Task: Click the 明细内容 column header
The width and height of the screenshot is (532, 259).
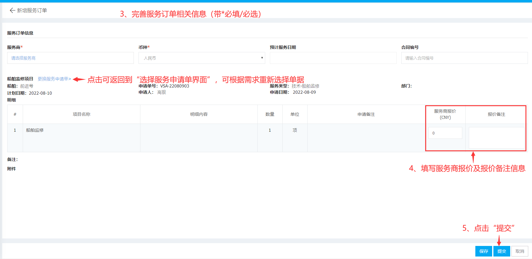Action: coord(199,114)
